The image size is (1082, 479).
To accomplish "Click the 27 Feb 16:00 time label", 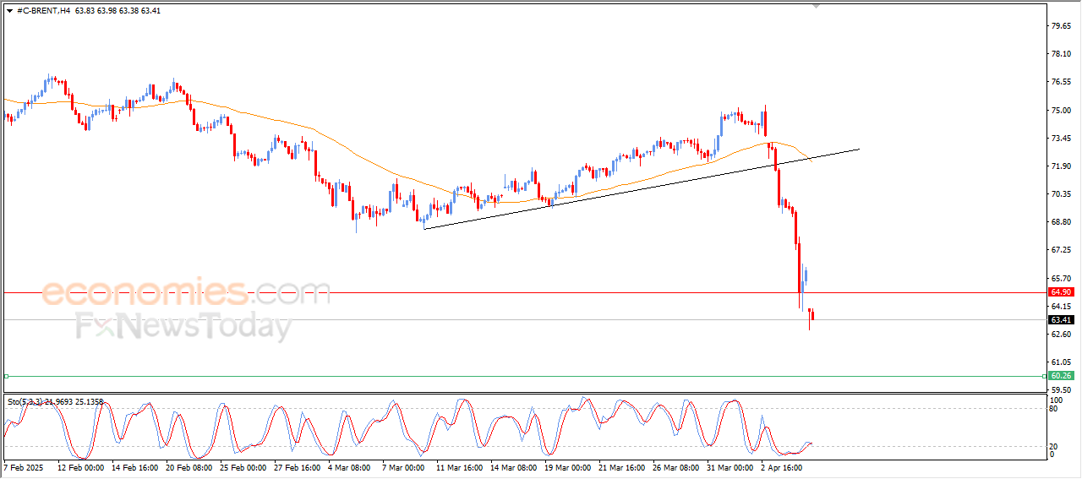I will pyautogui.click(x=297, y=466).
